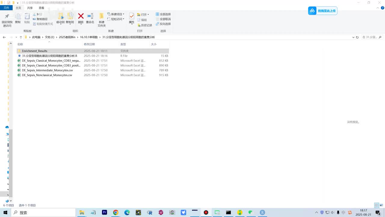Open Google Chrome from the taskbar
Screen dimensions: 385x217
click(x=116, y=212)
